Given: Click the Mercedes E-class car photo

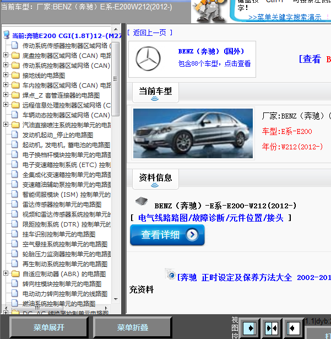Looking at the screenshot, I should (193, 133).
